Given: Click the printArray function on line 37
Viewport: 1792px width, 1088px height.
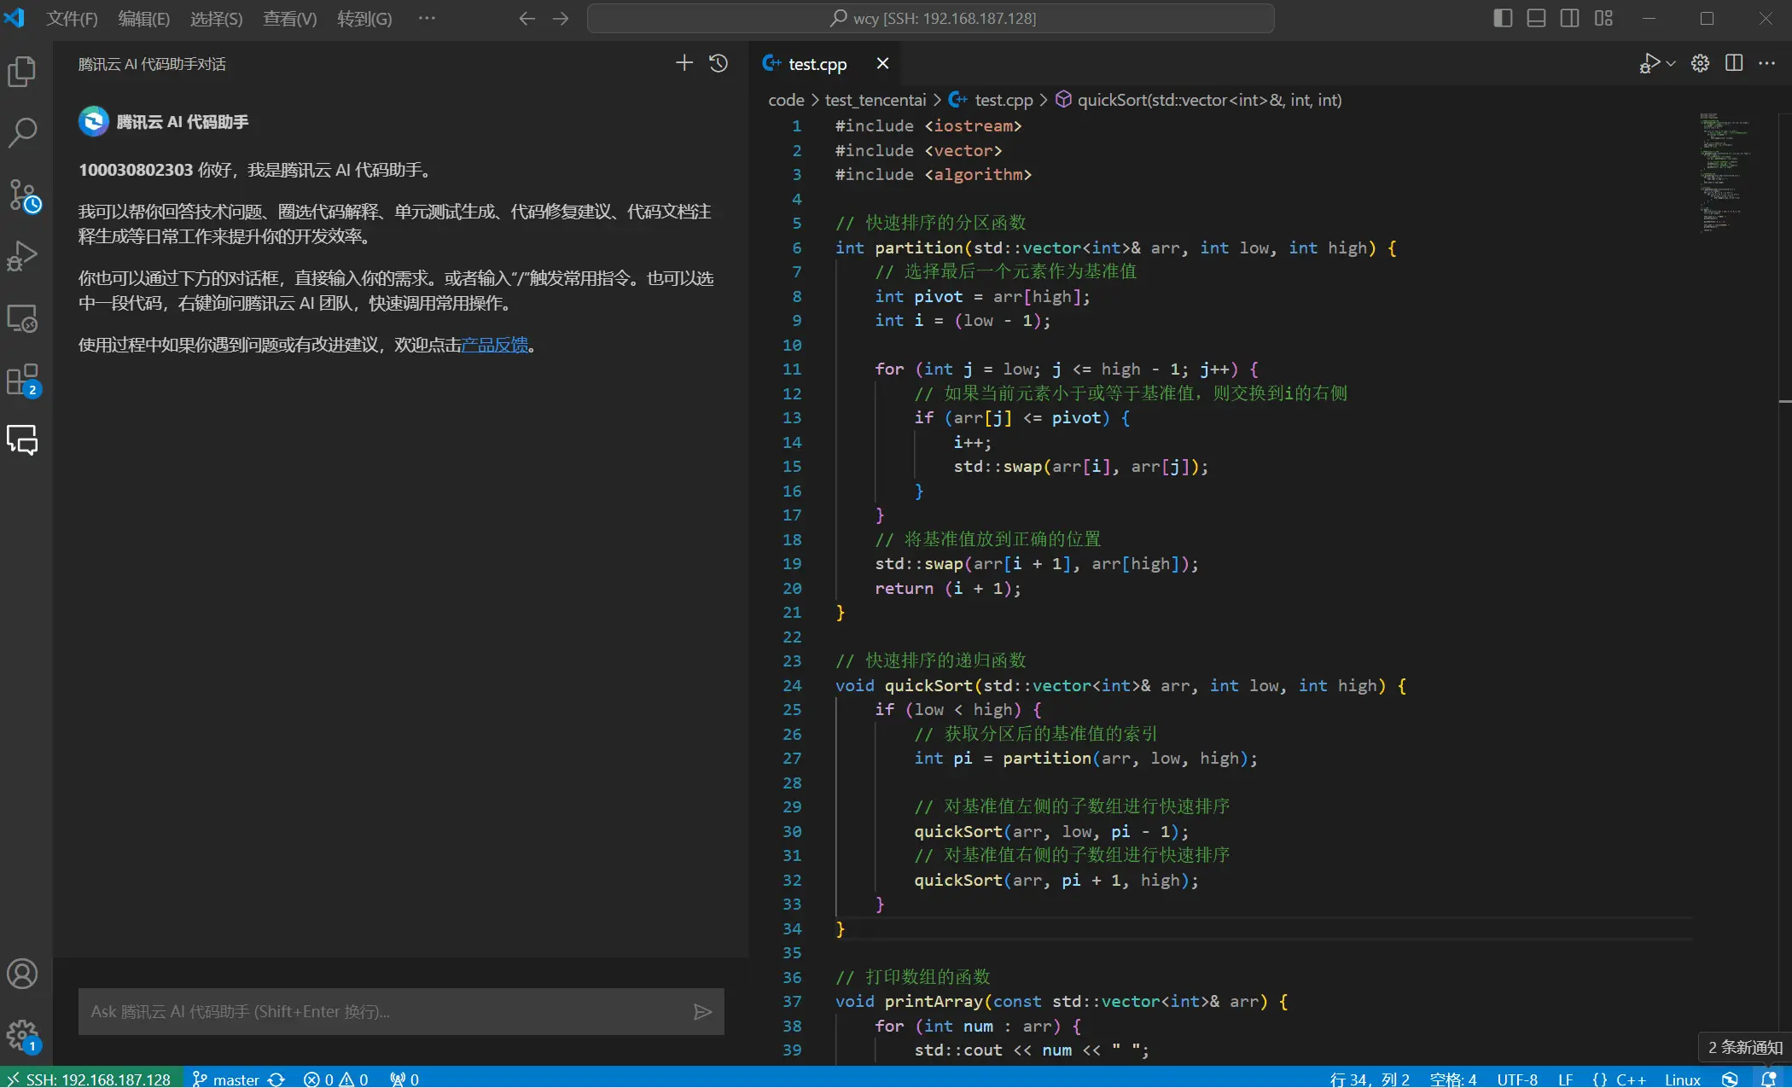Looking at the screenshot, I should pyautogui.click(x=934, y=1001).
